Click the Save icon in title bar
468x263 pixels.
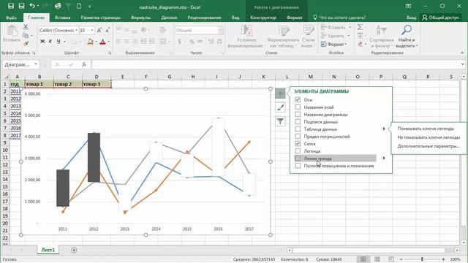coord(11,6)
